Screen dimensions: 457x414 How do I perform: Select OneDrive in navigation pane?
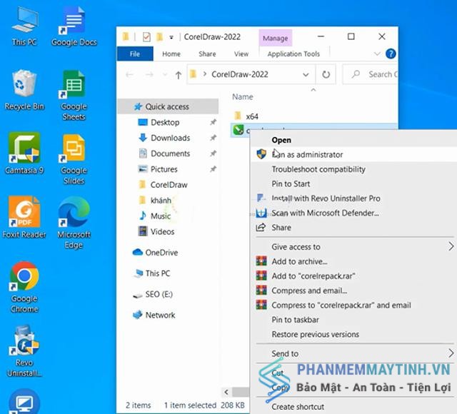pos(161,252)
